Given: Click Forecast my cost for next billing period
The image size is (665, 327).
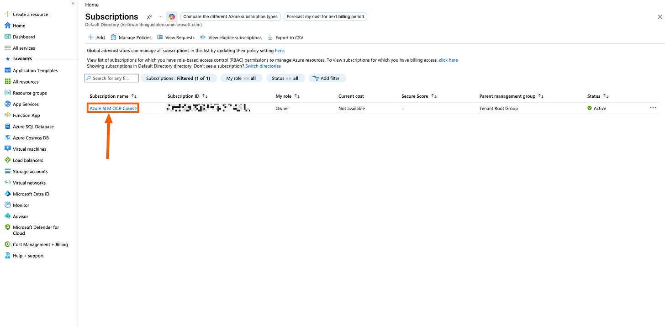Looking at the screenshot, I should pyautogui.click(x=325, y=16).
